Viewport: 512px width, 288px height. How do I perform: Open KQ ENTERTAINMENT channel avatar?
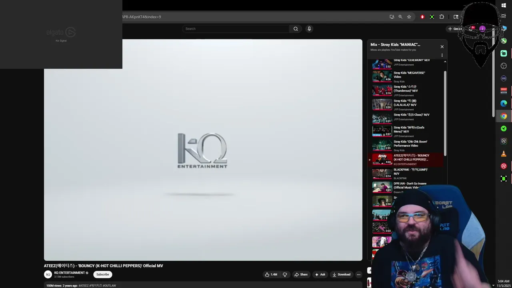click(48, 274)
